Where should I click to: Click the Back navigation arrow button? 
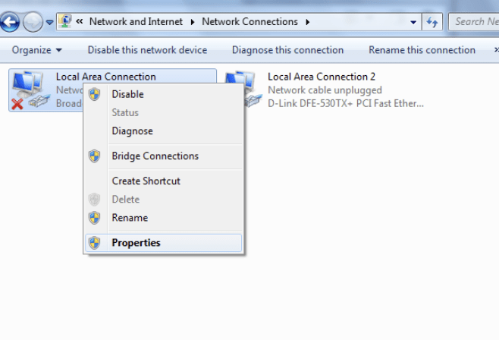point(11,22)
